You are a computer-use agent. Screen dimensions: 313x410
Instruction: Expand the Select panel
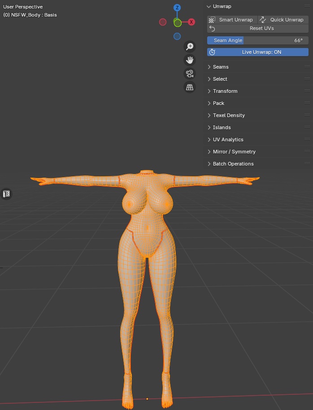click(209, 79)
